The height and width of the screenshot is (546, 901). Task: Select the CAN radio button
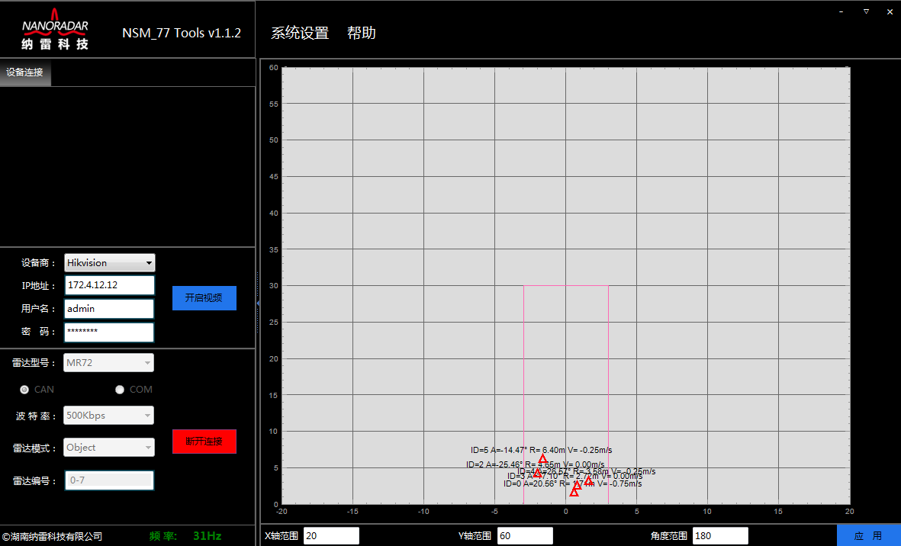24,389
